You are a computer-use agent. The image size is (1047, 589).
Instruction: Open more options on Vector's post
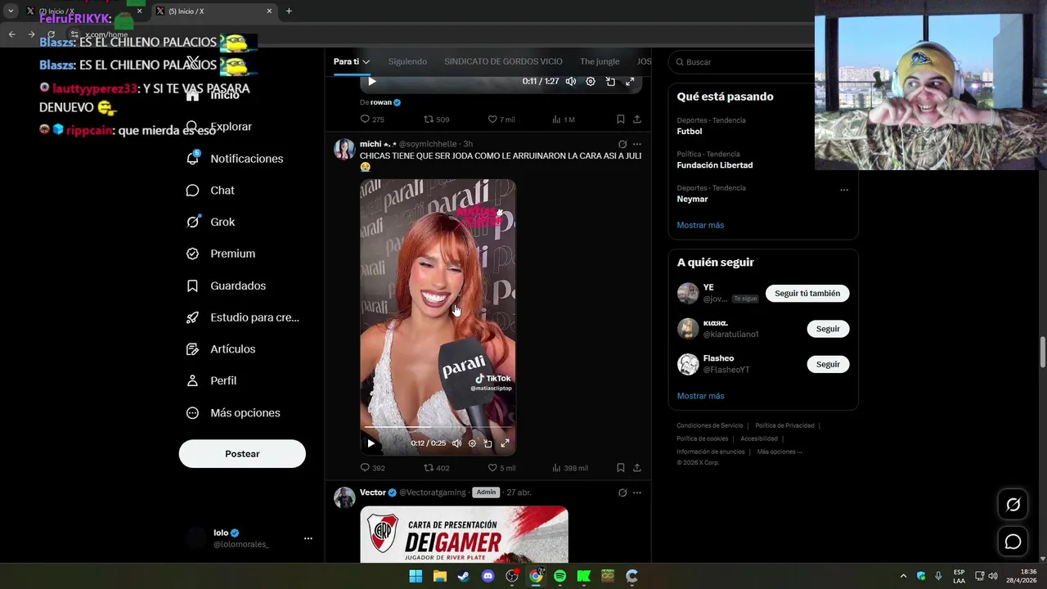pos(637,492)
